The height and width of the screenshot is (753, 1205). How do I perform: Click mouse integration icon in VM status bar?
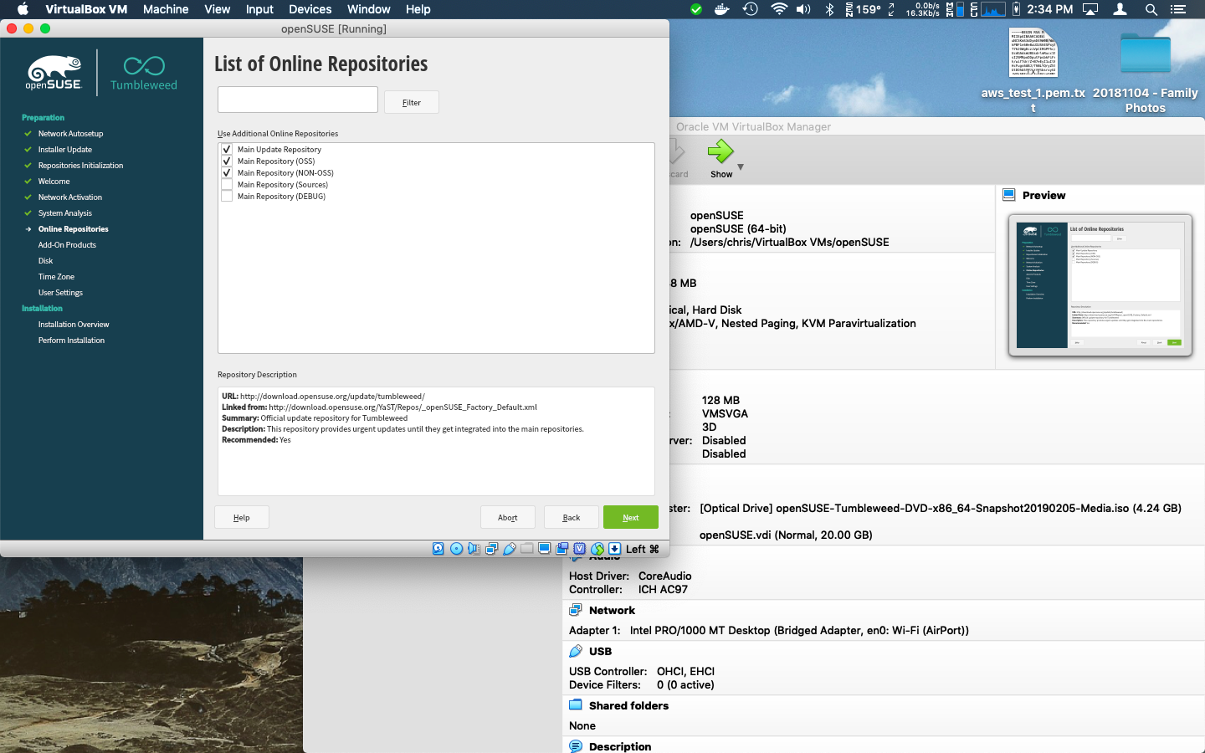(597, 549)
